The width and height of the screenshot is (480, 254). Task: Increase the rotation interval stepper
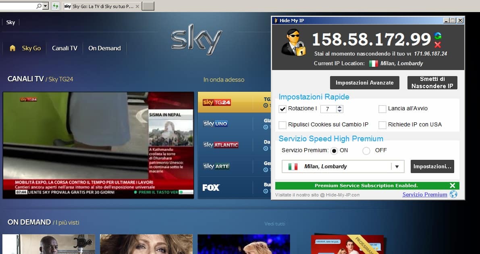(339, 107)
